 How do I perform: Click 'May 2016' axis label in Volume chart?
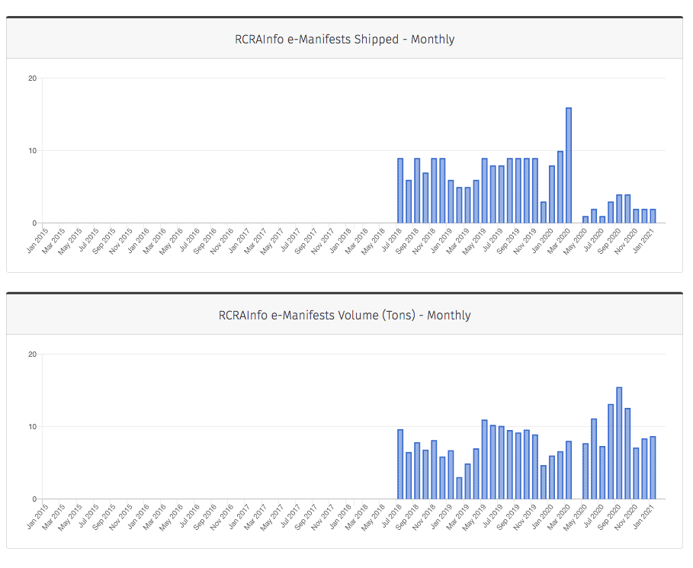(x=171, y=518)
